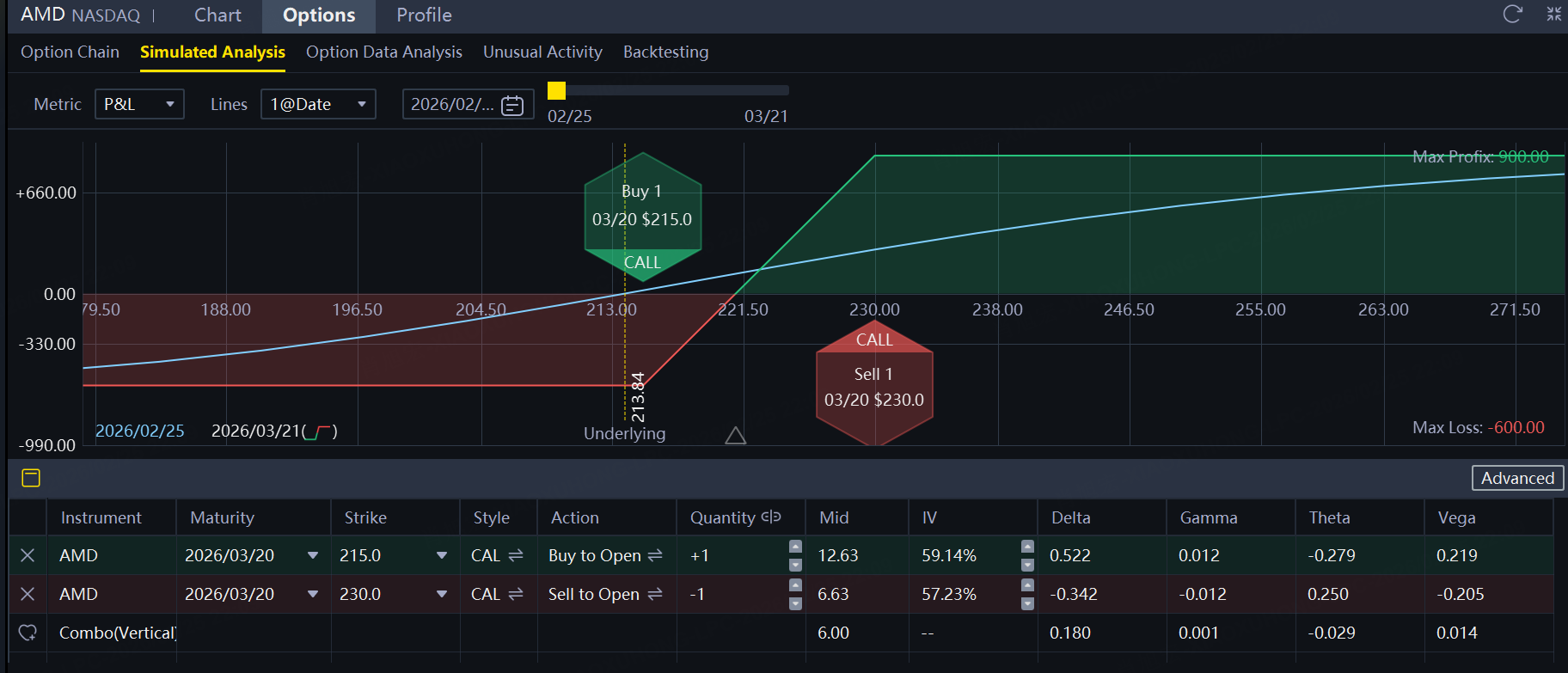Click the collapse window icon

click(1554, 14)
